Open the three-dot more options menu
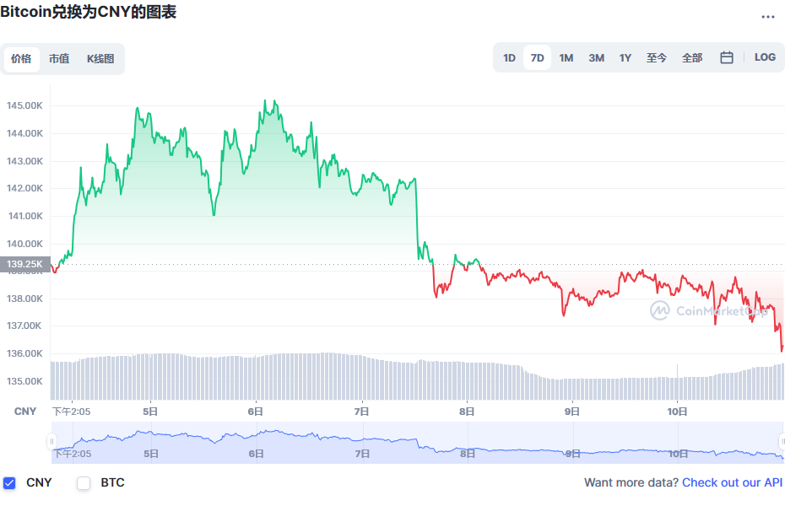785x506 pixels. [x=767, y=17]
